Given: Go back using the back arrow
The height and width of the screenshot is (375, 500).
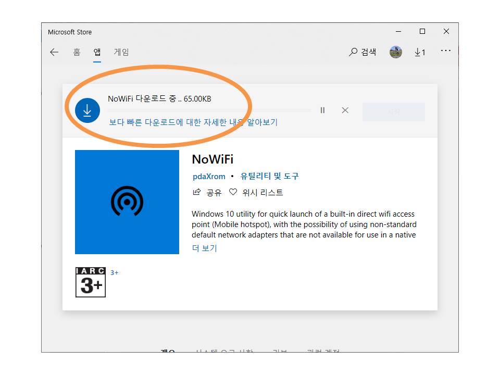Looking at the screenshot, I should click(x=54, y=52).
